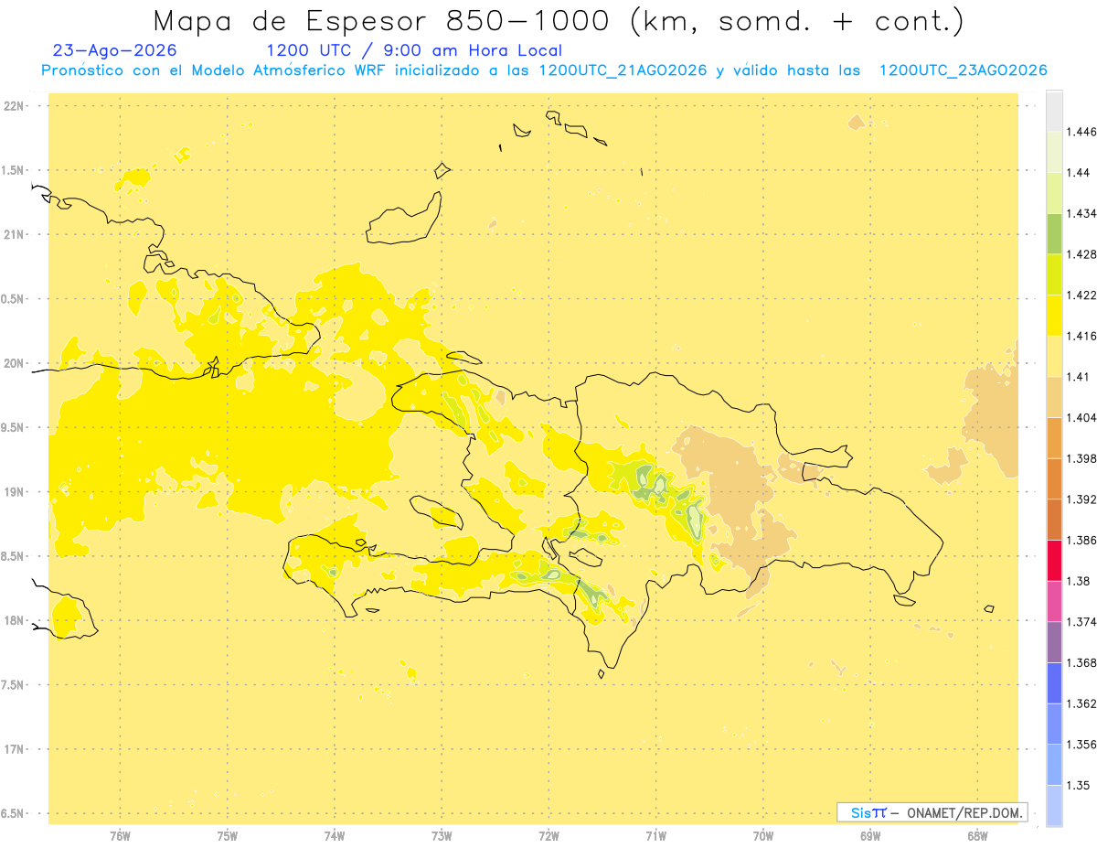Click the 71W longitude label
Screen dimensions: 1097x848
click(x=655, y=836)
